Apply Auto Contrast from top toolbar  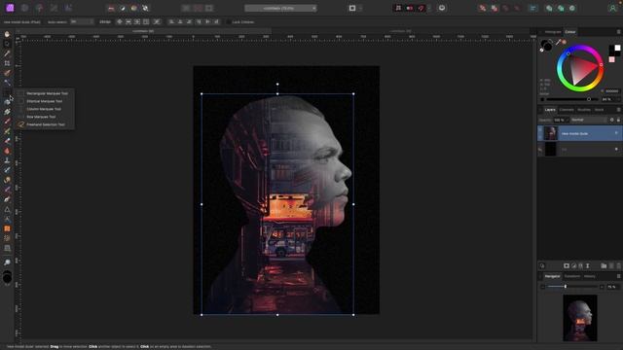pyautogui.click(x=123, y=9)
